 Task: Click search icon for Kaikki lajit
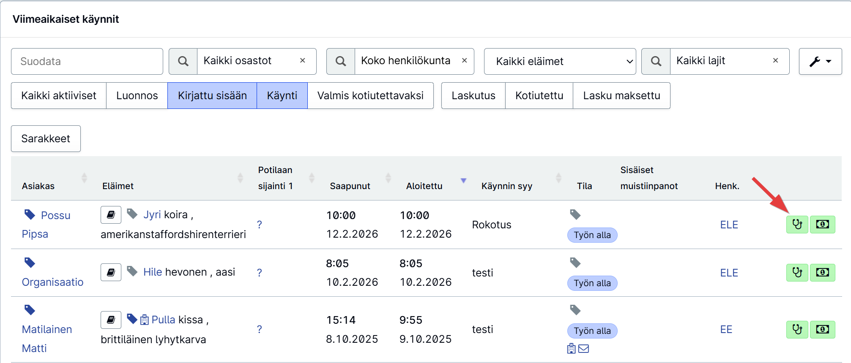coord(656,61)
